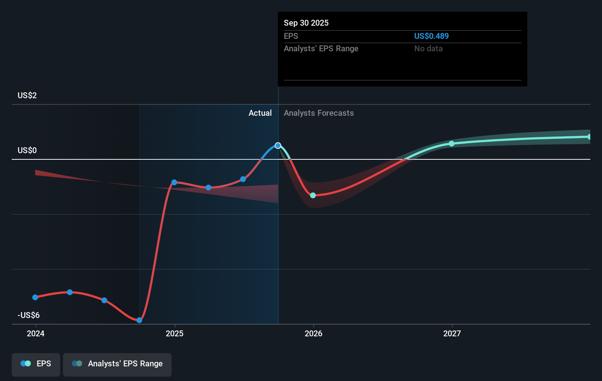
Task: Click the Analysts Forecasts section label
Action: point(319,113)
